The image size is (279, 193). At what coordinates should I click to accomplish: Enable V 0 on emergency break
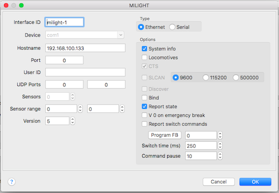point(144,115)
